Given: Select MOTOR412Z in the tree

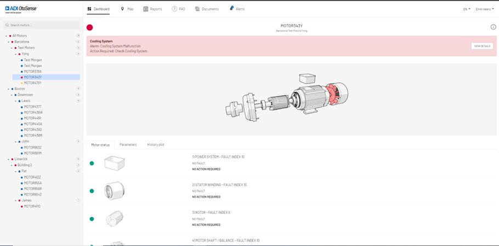Looking at the screenshot, I should pos(33,177).
